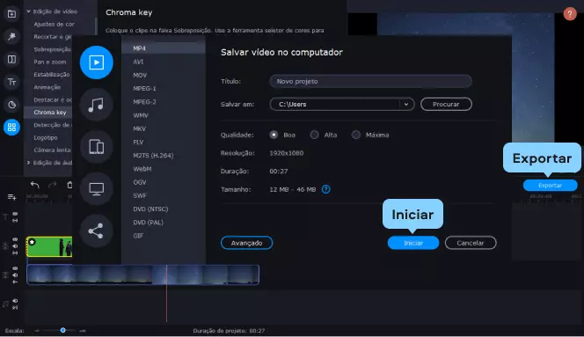Click the undo arrow above timeline

click(34, 185)
